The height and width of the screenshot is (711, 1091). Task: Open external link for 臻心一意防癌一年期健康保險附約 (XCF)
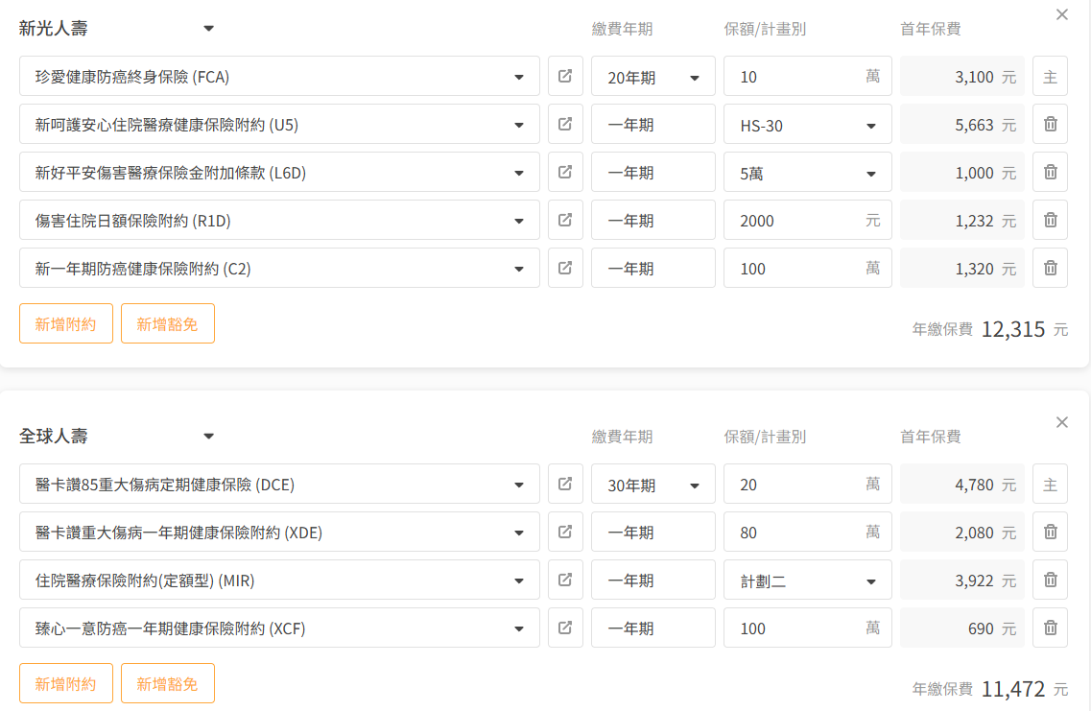[565, 628]
